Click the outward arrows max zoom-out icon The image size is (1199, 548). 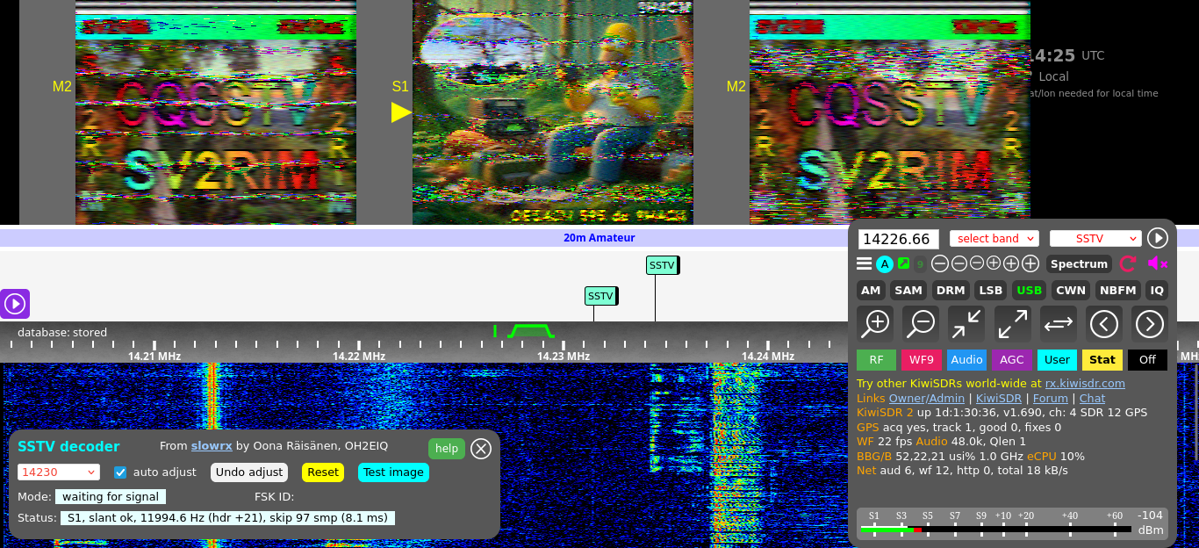pos(1013,324)
